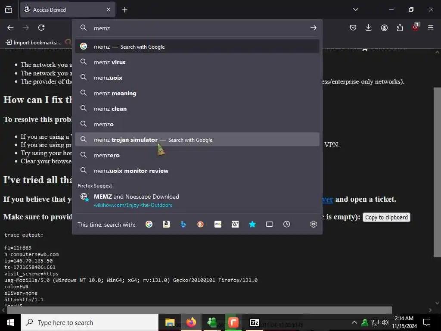Open File Explorer from the taskbar
Screen dimensions: 441x331
pos(170,322)
